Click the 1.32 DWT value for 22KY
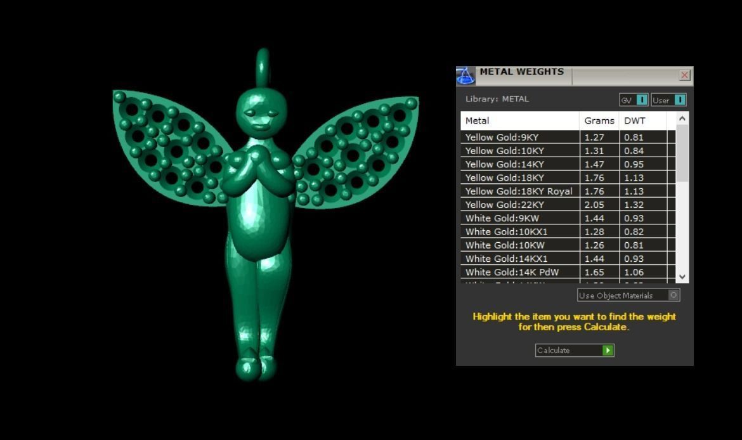Viewport: 742px width, 440px height. [634, 204]
